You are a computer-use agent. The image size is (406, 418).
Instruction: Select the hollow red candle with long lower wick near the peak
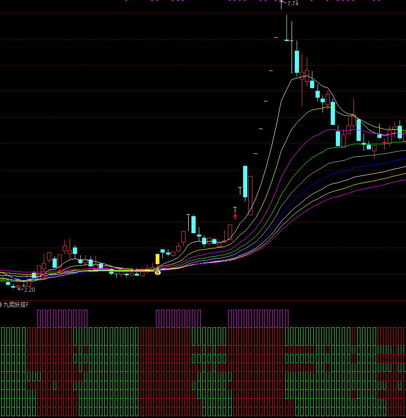(302, 76)
